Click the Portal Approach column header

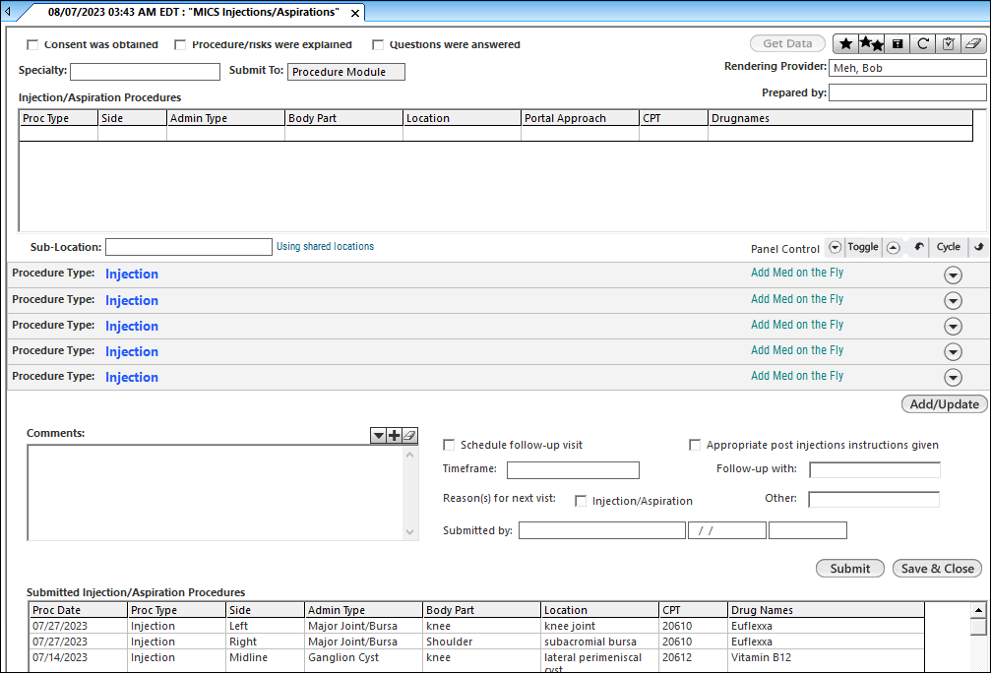tap(581, 118)
